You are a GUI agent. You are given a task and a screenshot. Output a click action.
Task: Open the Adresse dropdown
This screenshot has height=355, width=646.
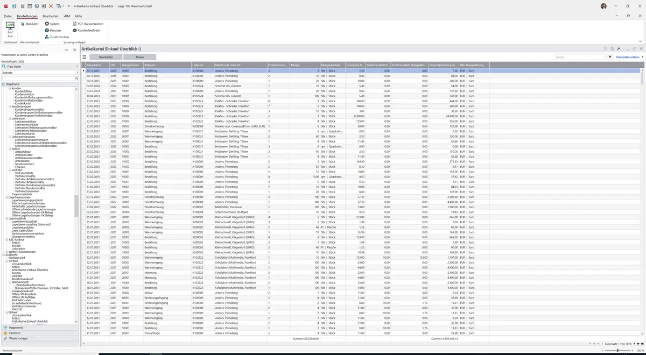[x=76, y=72]
